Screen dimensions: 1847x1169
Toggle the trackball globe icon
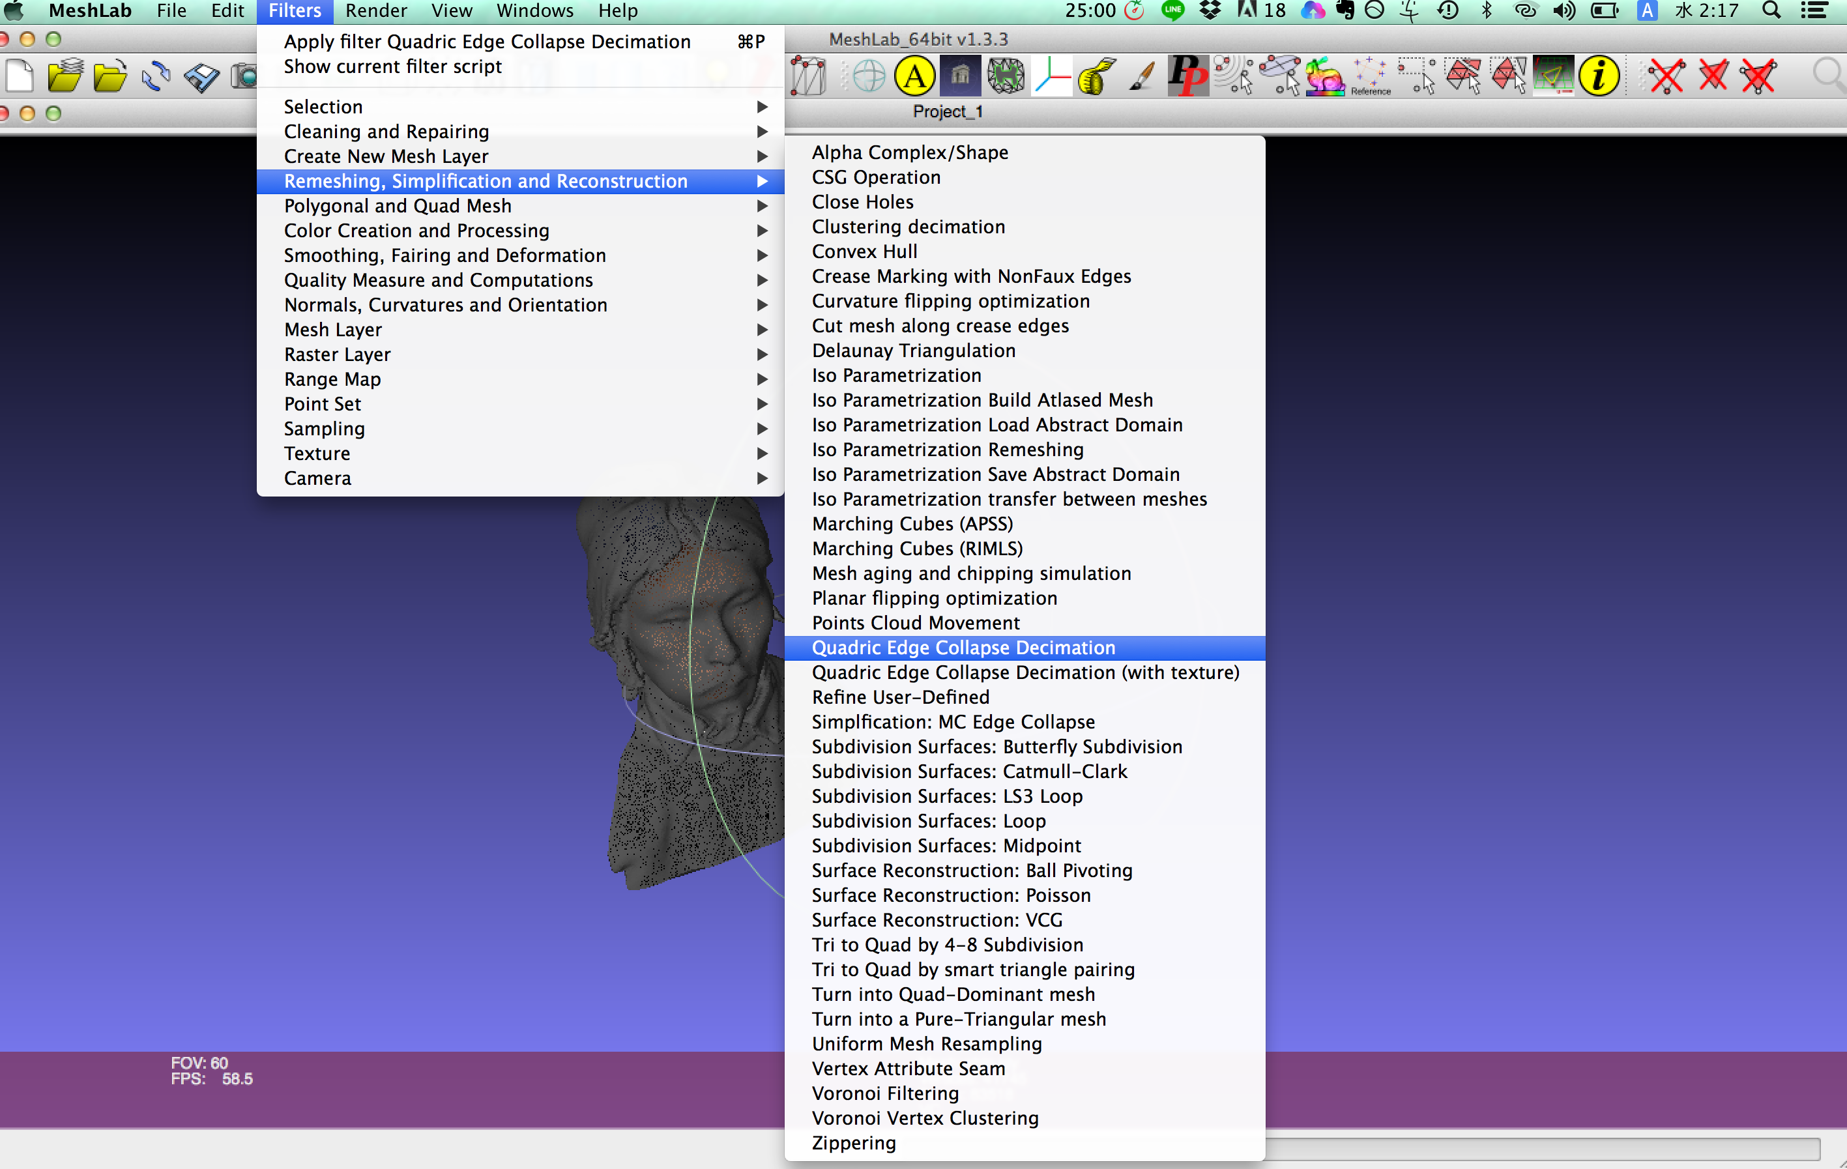868,76
